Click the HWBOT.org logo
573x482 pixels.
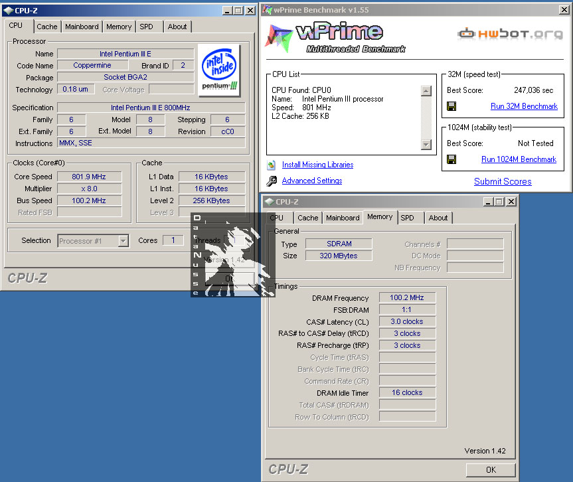511,34
